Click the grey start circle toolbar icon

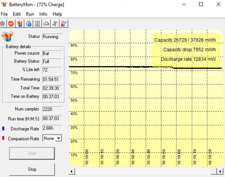(3, 24)
